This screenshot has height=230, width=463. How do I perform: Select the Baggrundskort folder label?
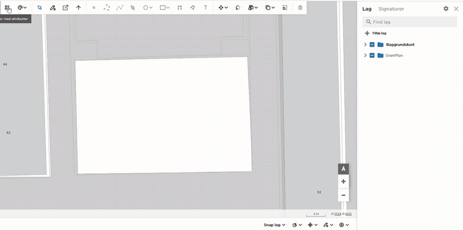[x=400, y=45]
